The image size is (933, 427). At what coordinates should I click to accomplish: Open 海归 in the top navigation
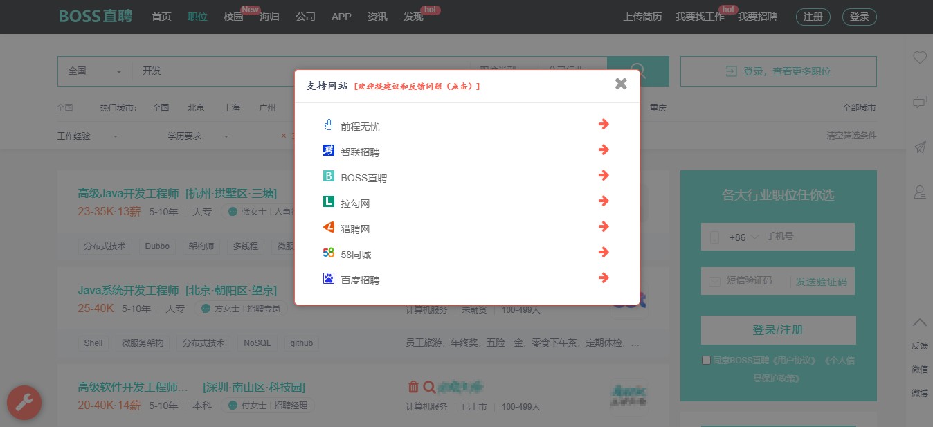[269, 17]
